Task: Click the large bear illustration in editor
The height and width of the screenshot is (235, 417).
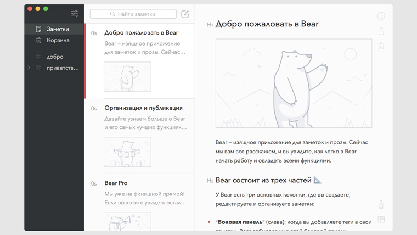Action: point(294,83)
